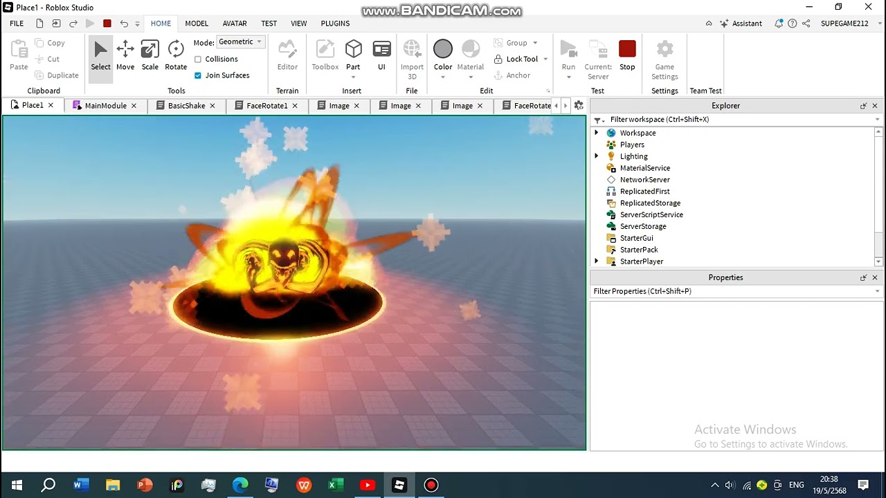Open Microsoft Word from the taskbar

tap(81, 485)
